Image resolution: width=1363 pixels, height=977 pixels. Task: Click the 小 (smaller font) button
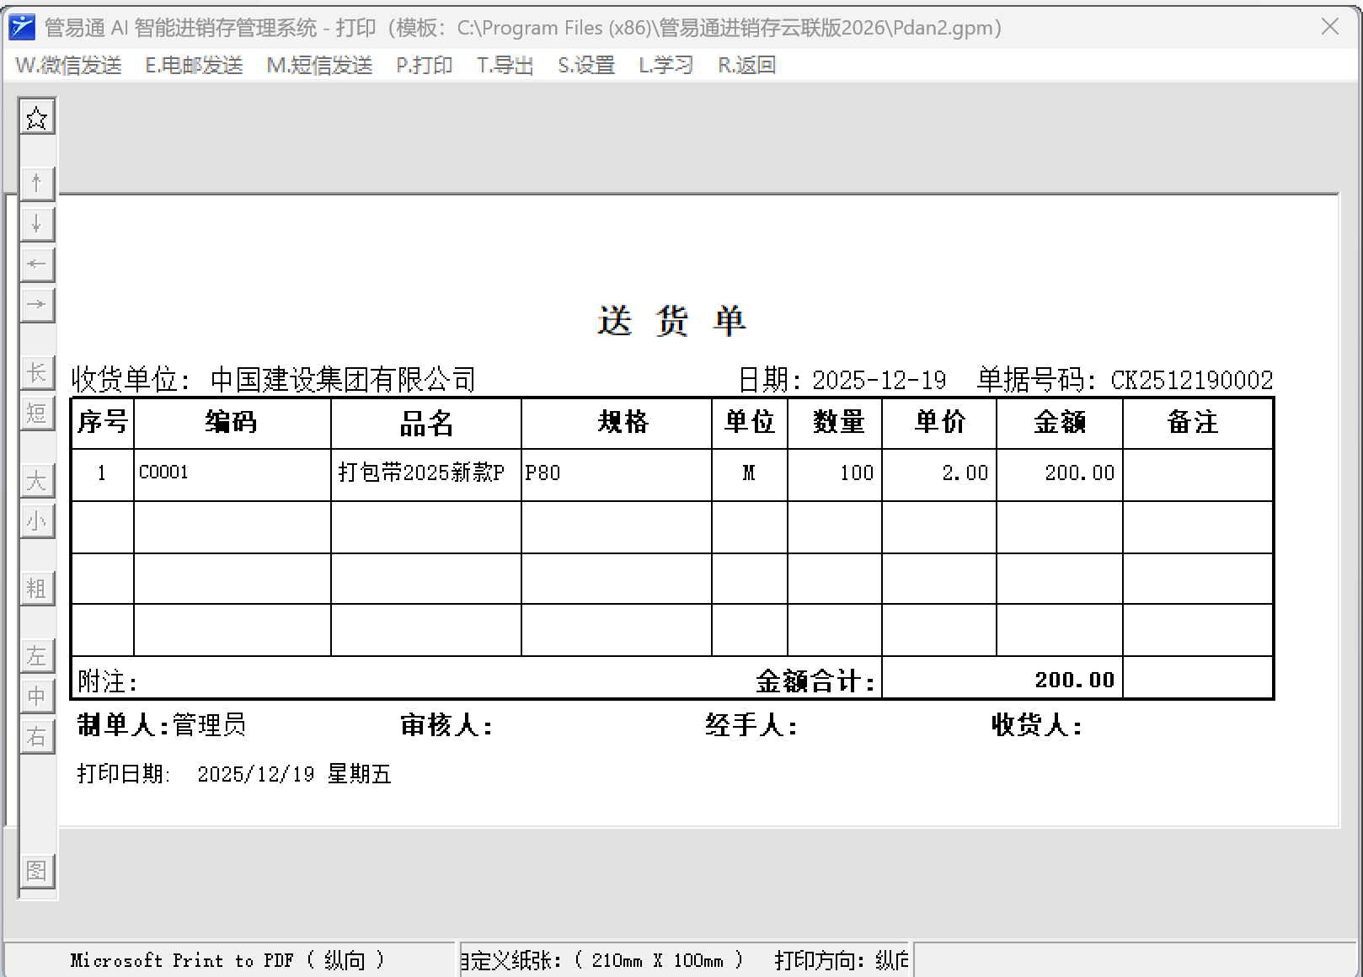pyautogui.click(x=36, y=521)
